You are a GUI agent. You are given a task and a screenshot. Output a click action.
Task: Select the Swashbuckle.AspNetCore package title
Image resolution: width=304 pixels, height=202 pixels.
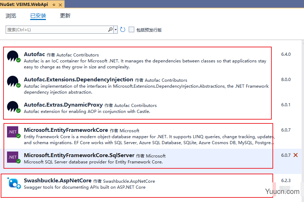point(58,181)
